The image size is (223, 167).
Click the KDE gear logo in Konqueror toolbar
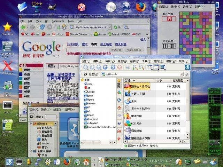tap(187, 67)
